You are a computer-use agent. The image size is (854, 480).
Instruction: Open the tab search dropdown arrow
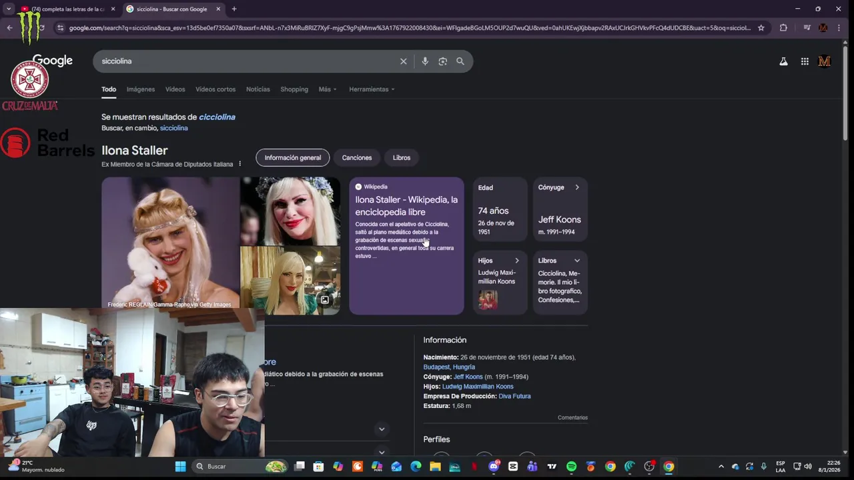9,9
